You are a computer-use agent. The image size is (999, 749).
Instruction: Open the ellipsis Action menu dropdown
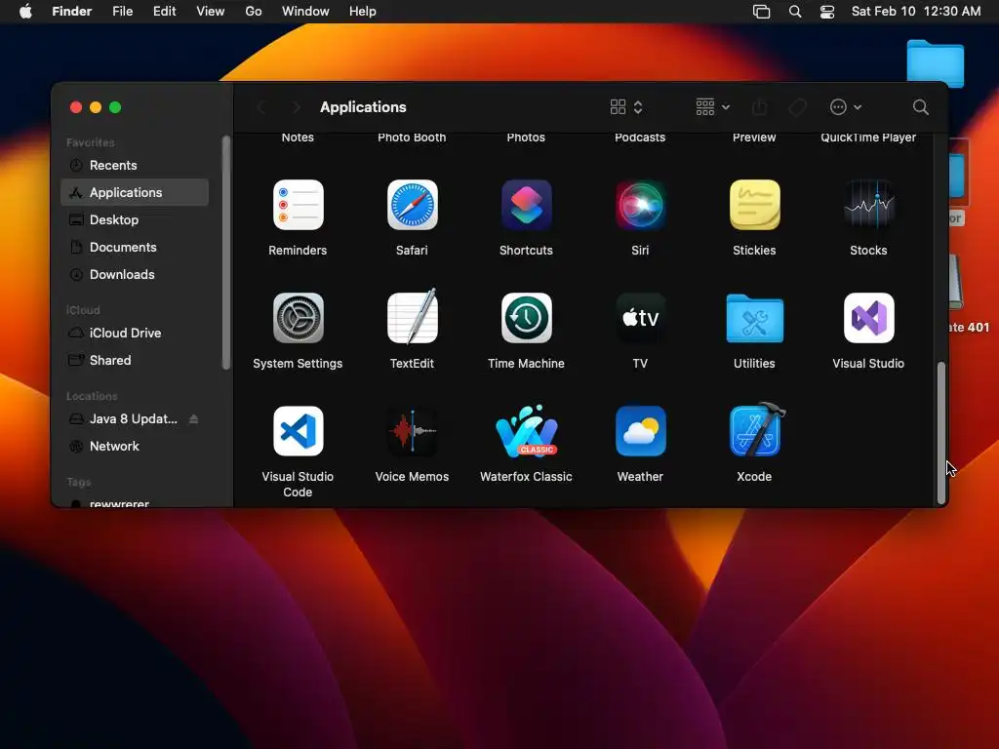(846, 107)
